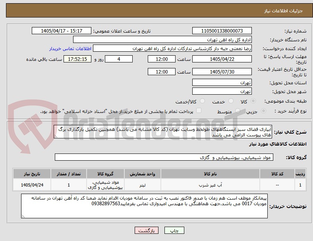
Task: Click response deadline date 1405/04/22
Action: 222,59
